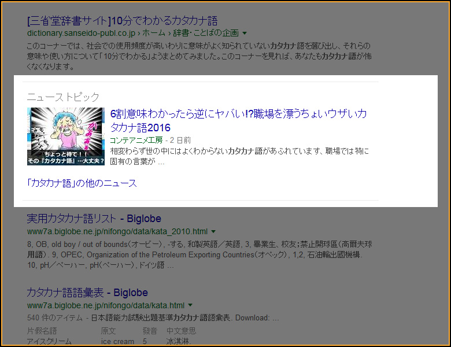Click the 原文 table header
This screenshot has width=451, height=347.
click(108, 331)
